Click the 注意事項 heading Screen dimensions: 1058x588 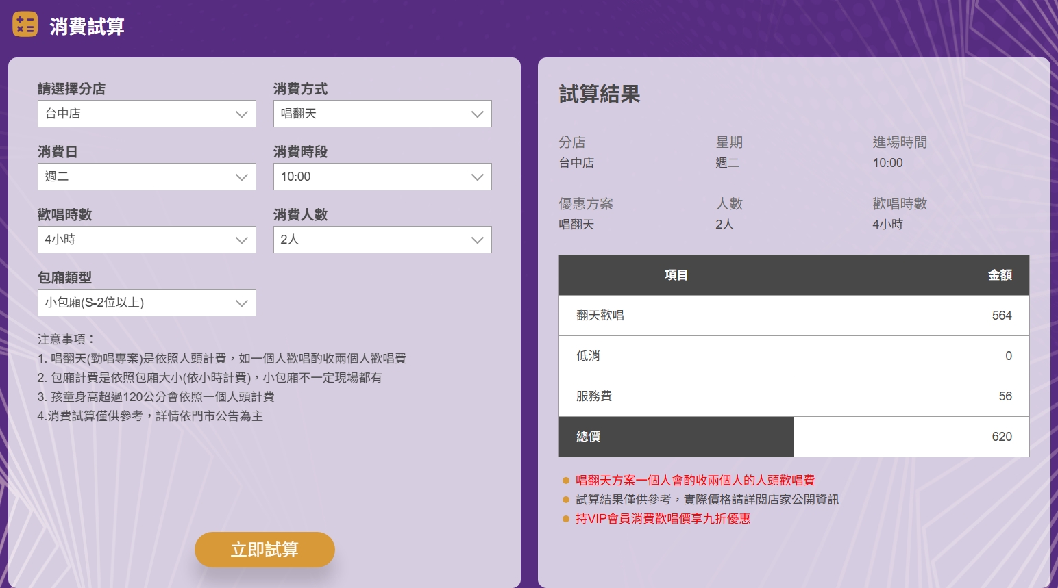[x=66, y=340]
